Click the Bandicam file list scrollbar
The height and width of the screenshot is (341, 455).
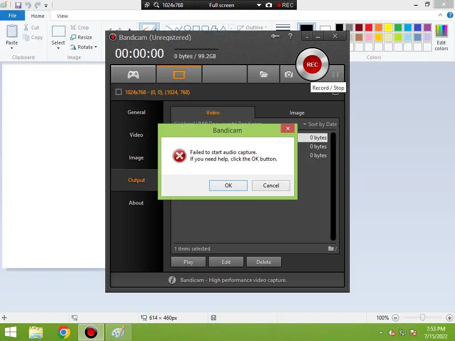point(333,186)
